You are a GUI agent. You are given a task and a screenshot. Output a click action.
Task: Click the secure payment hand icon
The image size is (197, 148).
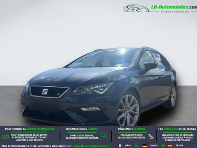[151, 136]
